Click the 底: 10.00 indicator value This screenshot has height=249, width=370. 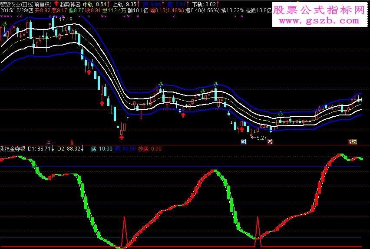(x=102, y=149)
